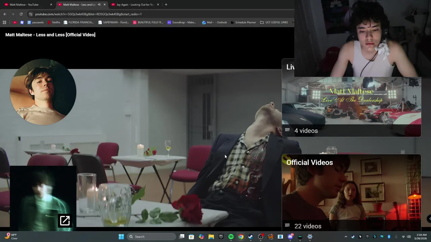Open the Live At The Dealership playlist
This screenshot has height=242, width=431.
pyautogui.click(x=351, y=98)
